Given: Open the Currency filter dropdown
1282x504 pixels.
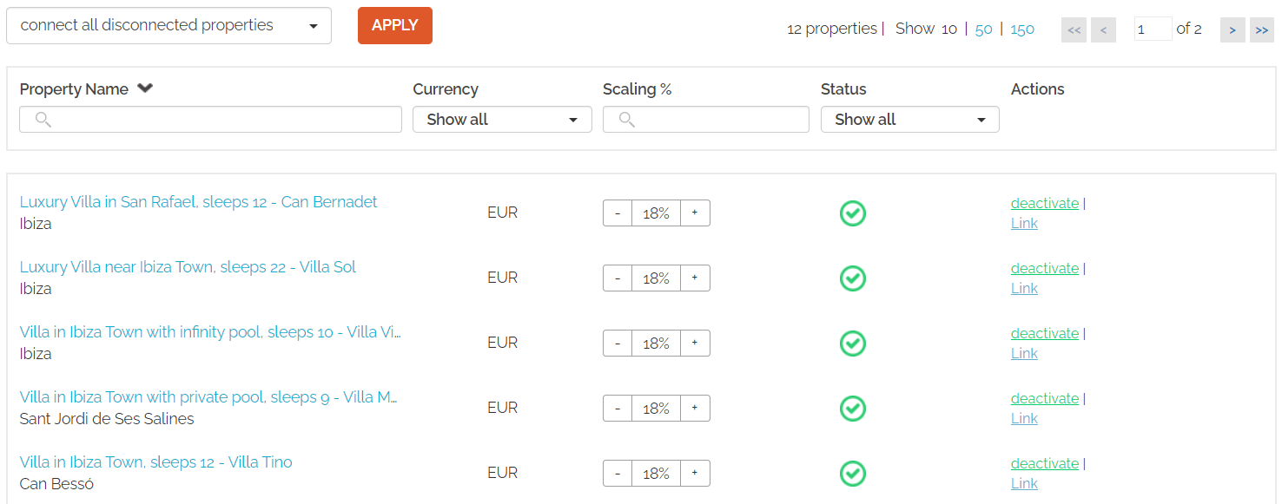Looking at the screenshot, I should pos(502,120).
